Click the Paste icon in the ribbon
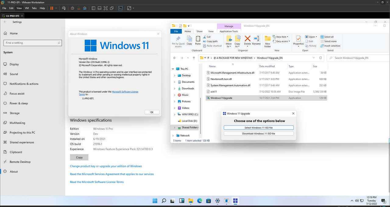This screenshot has height=207, width=390. coord(198,40)
